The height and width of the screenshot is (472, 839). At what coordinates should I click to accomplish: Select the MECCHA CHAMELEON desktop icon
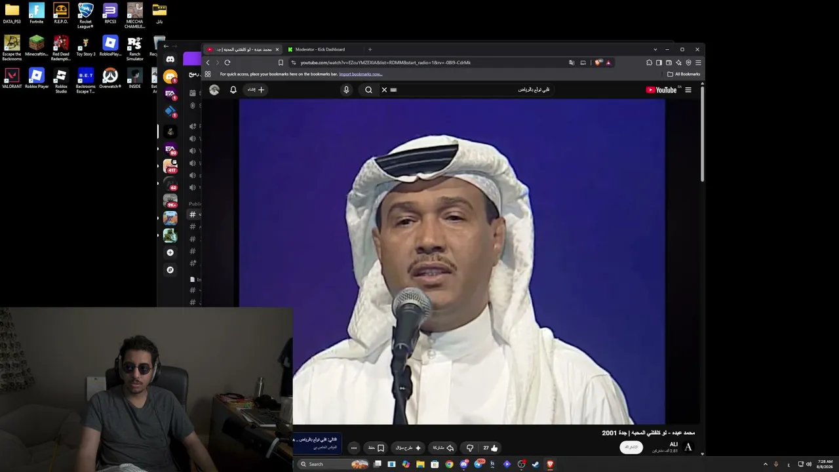[x=134, y=14]
